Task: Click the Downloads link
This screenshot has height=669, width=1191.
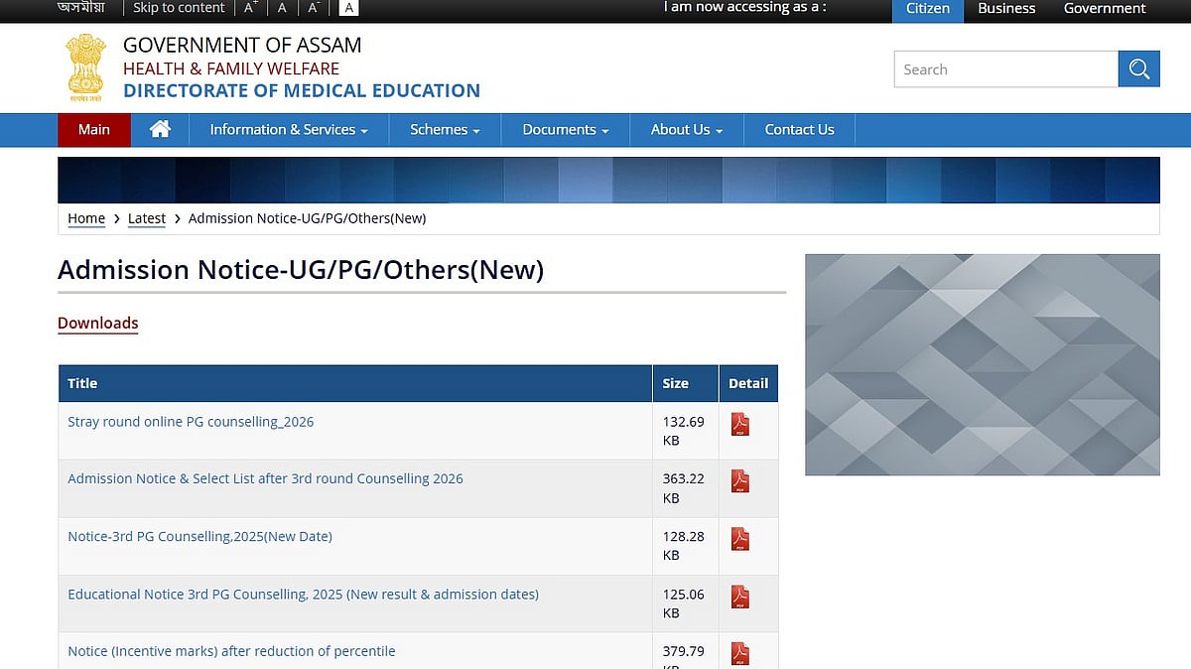Action: coord(97,323)
